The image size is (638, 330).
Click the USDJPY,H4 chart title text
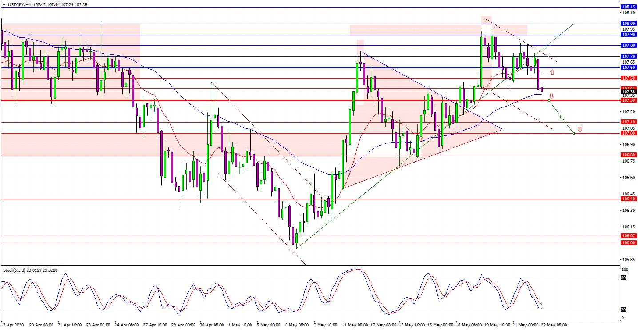(x=19, y=4)
